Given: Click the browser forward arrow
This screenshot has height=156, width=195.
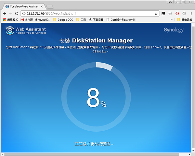Looking at the screenshot, I should [x=11, y=13].
